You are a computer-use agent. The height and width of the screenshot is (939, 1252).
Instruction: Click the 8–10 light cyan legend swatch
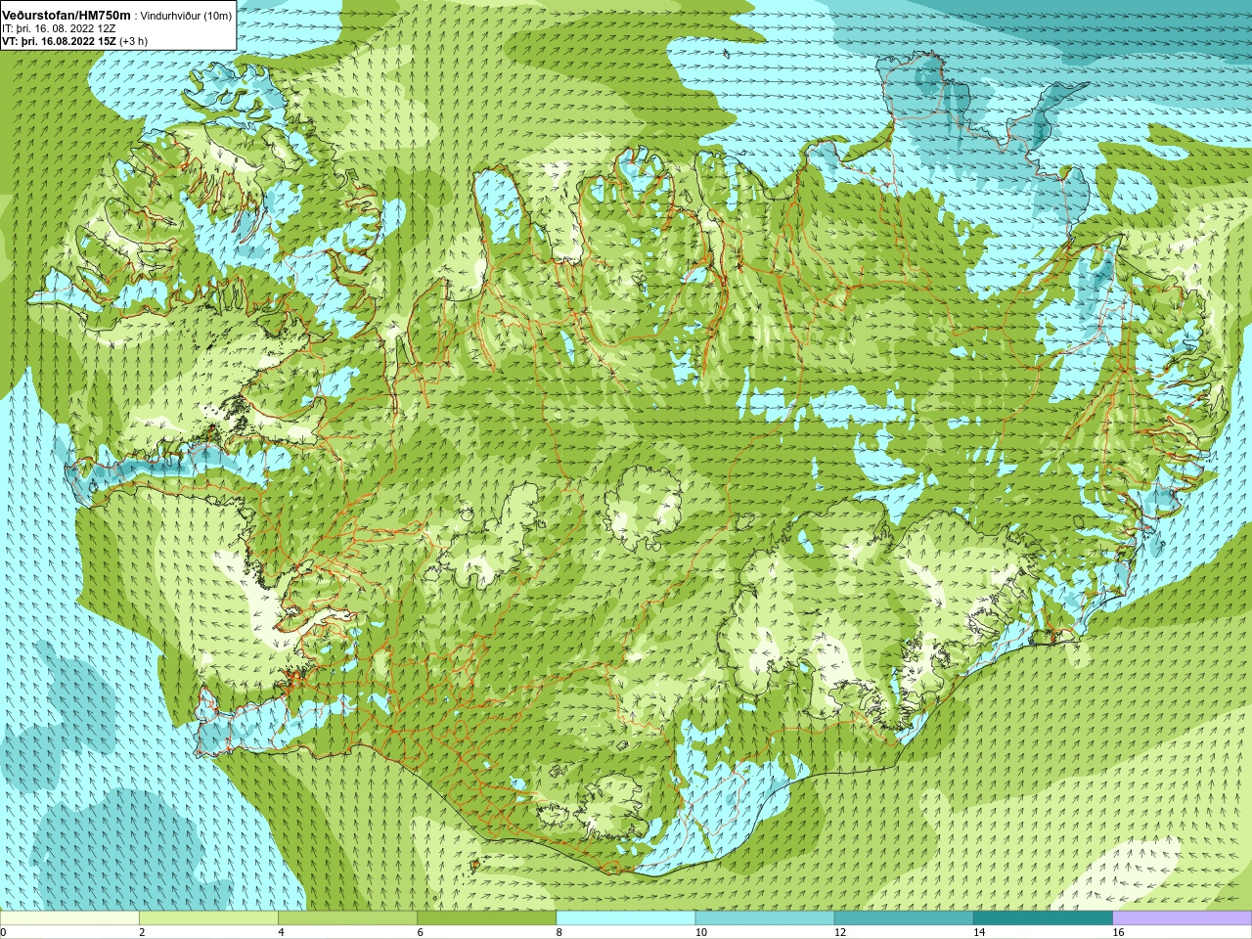point(626,918)
